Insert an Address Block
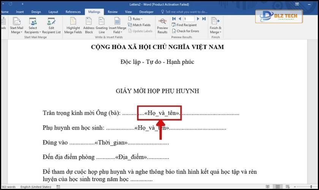The height and width of the screenshot is (190, 319). click(89, 26)
